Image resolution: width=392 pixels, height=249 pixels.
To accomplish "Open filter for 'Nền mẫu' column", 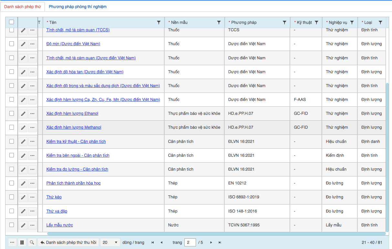I will (219, 23).
